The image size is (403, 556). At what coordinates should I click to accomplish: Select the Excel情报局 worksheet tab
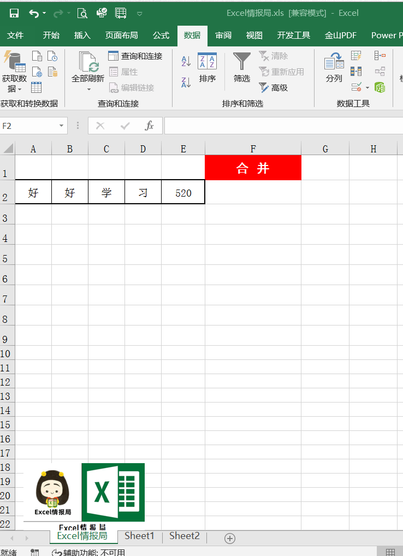pos(82,536)
